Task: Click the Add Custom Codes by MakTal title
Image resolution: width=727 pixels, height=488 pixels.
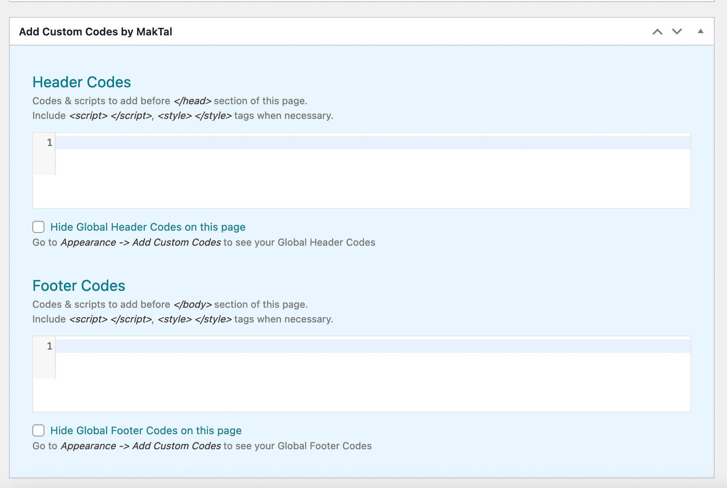Action: (x=96, y=32)
